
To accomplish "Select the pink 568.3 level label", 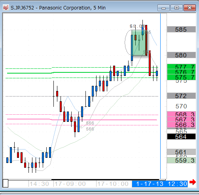I will (181, 114).
